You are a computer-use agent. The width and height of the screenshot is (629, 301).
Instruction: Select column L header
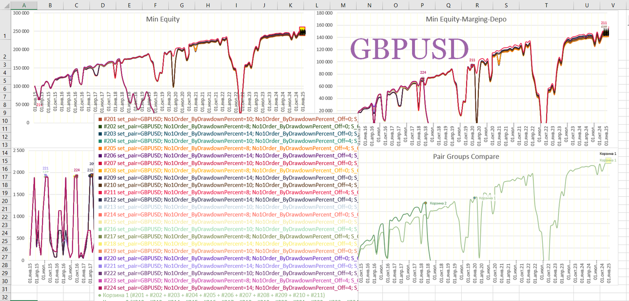[316, 5]
